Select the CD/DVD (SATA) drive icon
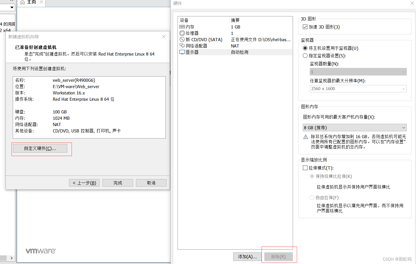Screen dimensions: 416x264 coord(182,39)
